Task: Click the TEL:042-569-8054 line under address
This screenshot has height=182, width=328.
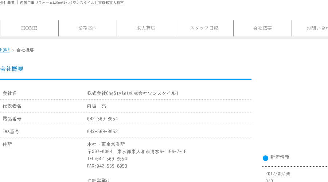Action: coord(107,159)
